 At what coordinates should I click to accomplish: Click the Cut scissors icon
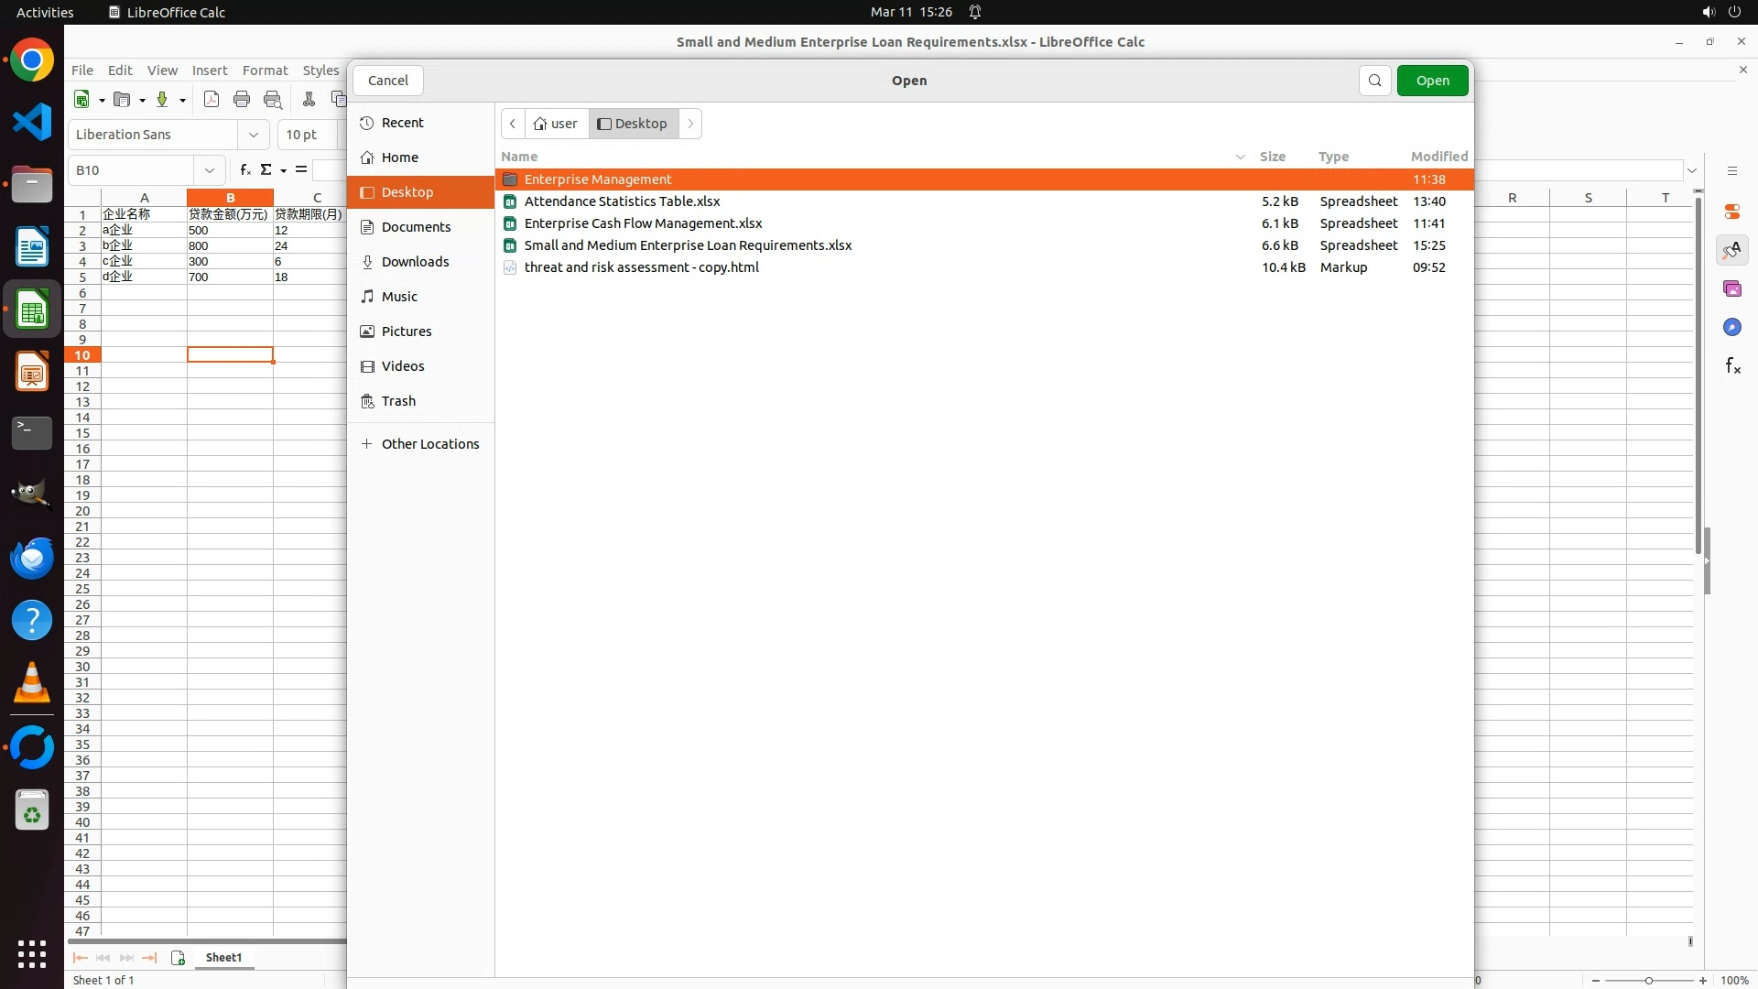coord(309,100)
